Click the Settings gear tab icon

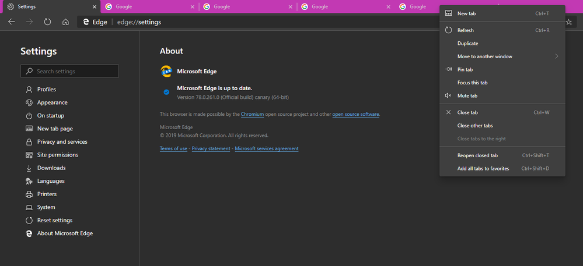pos(11,6)
